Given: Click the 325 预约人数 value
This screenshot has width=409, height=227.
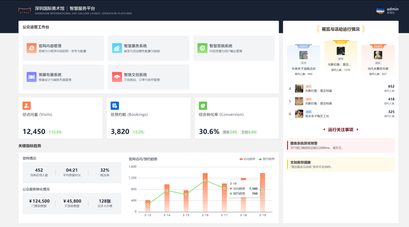Looking at the screenshot, I should point(391,112).
